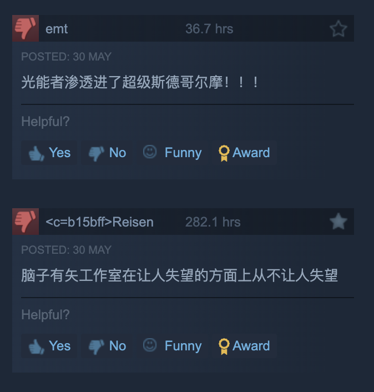The width and height of the screenshot is (374, 392).
Task: Click thumbs-down icon beside Reisen's name
Action: (x=26, y=222)
